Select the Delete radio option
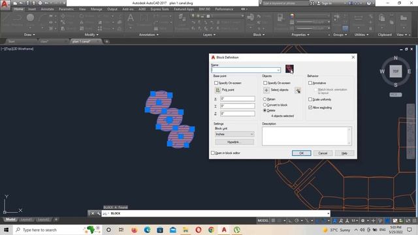This screenshot has height=235, width=418. click(x=265, y=110)
